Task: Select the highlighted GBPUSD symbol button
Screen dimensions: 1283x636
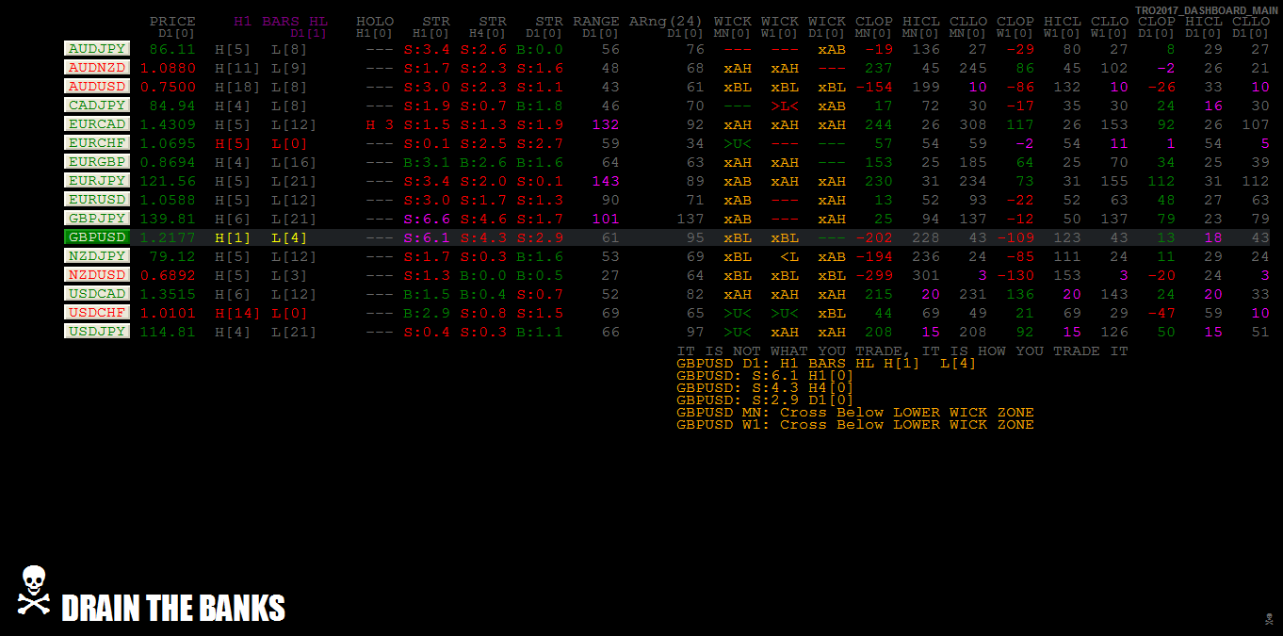Action: click(x=97, y=236)
